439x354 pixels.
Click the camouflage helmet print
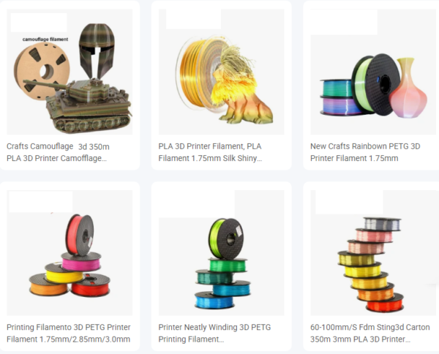pyautogui.click(x=97, y=51)
